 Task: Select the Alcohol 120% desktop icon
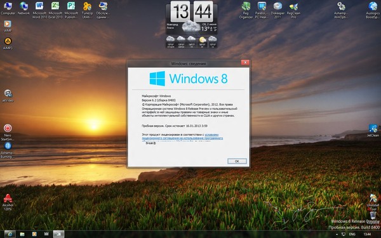pos(8,202)
